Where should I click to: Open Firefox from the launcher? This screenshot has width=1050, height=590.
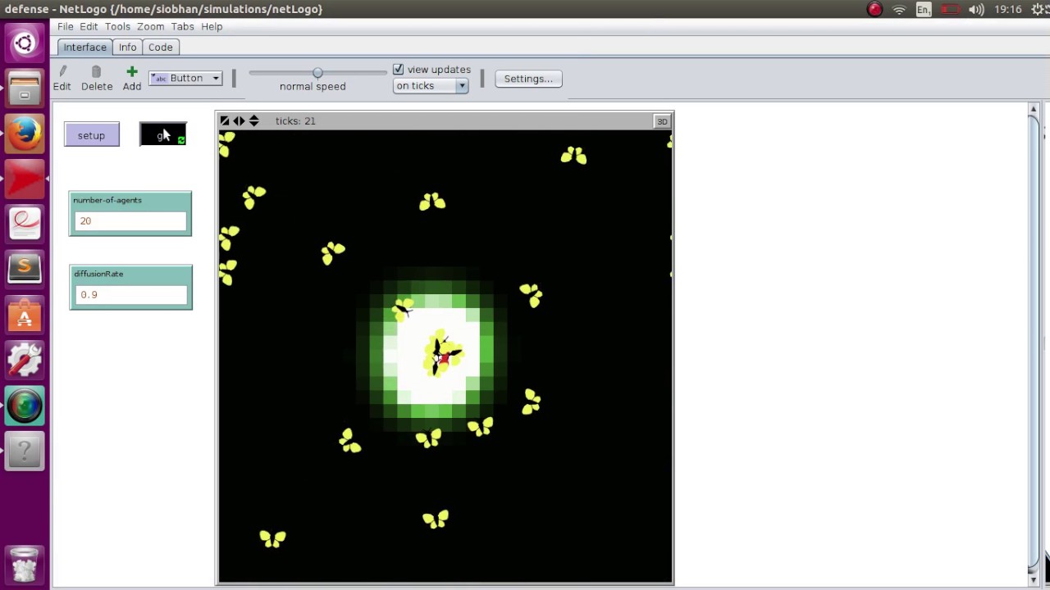pos(25,133)
